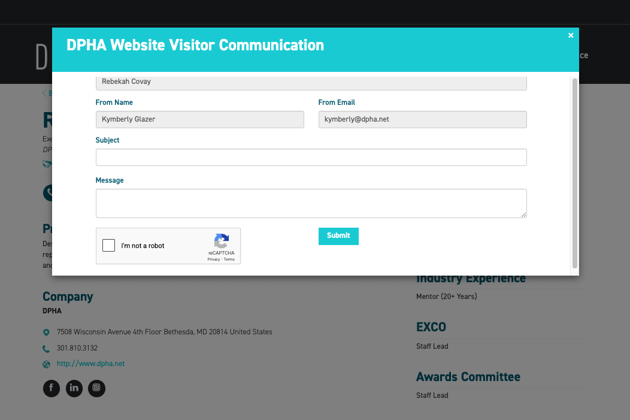
Task: Click the From Name field
Action: point(199,120)
